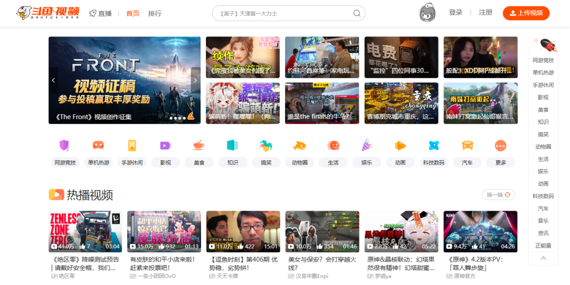570x285 pixels.
Task: Select 科技数码 in the right sidebar
Action: click(543, 196)
